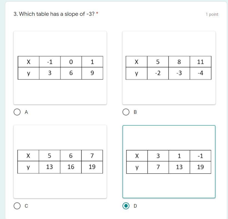Click highlighted table image for option D
The height and width of the screenshot is (219, 228).
[x=169, y=162]
